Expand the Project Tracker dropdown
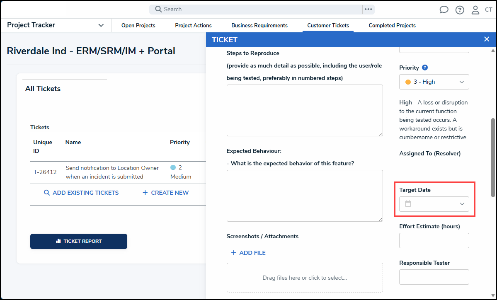The width and height of the screenshot is (497, 300). point(101,25)
